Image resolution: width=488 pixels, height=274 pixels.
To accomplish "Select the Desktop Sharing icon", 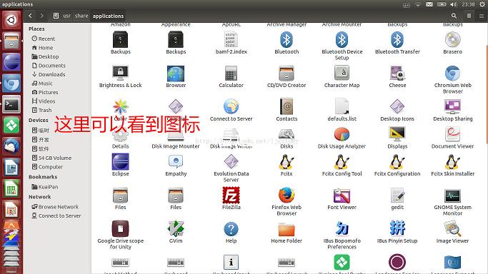I will tap(452, 107).
